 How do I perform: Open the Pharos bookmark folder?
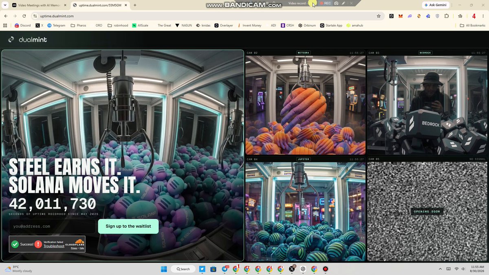(x=78, y=25)
